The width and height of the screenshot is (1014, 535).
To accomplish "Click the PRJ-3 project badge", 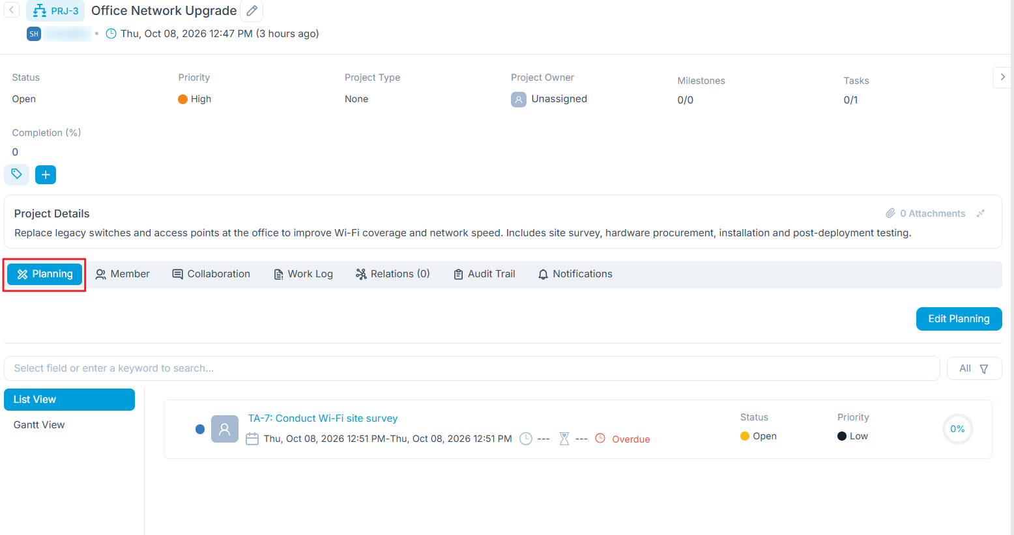I will pyautogui.click(x=55, y=11).
